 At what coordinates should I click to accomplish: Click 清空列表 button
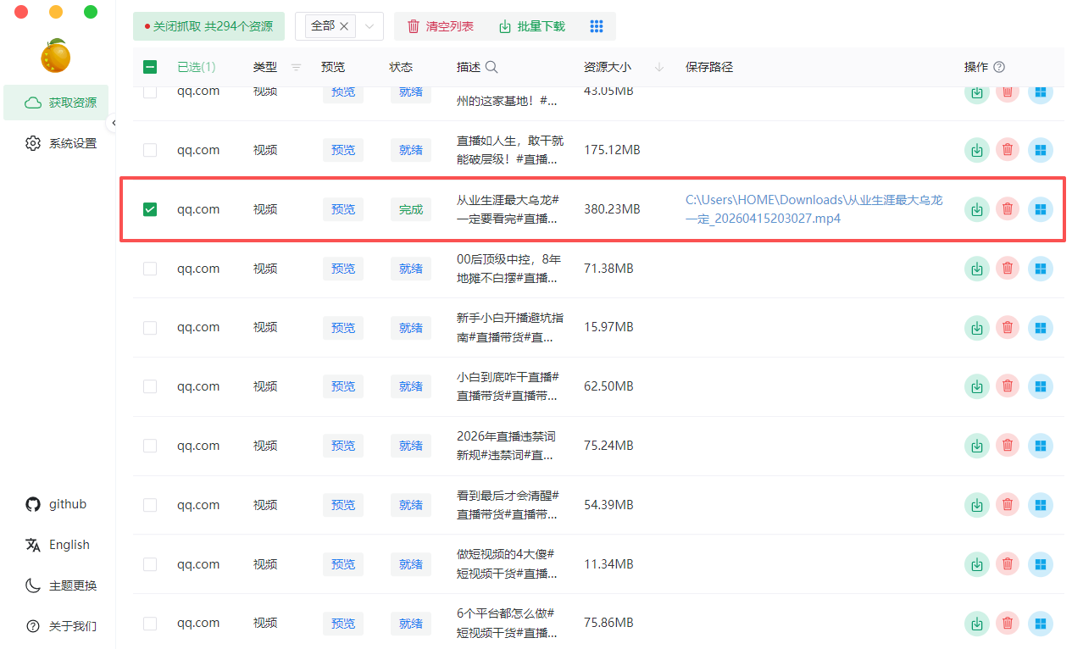(x=441, y=26)
